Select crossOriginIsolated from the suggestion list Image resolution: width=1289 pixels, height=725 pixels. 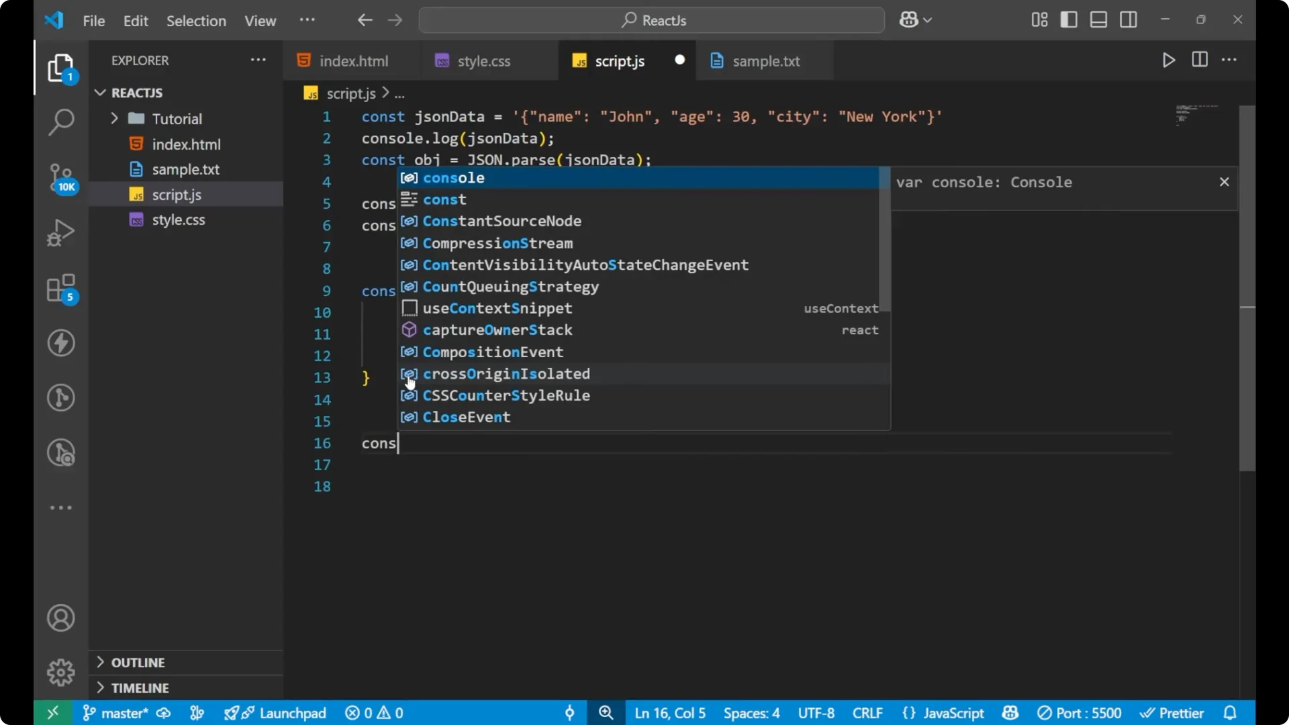(x=506, y=374)
